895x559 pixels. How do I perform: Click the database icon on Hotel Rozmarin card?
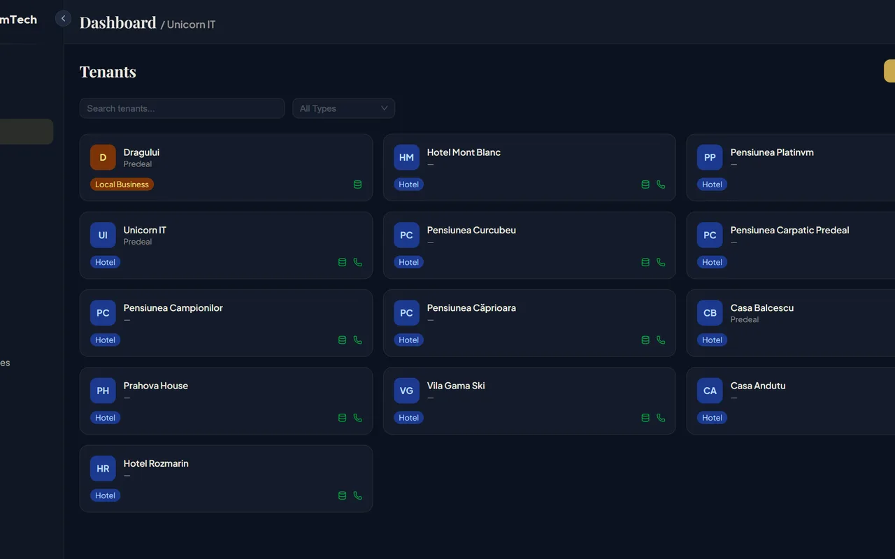pyautogui.click(x=342, y=495)
